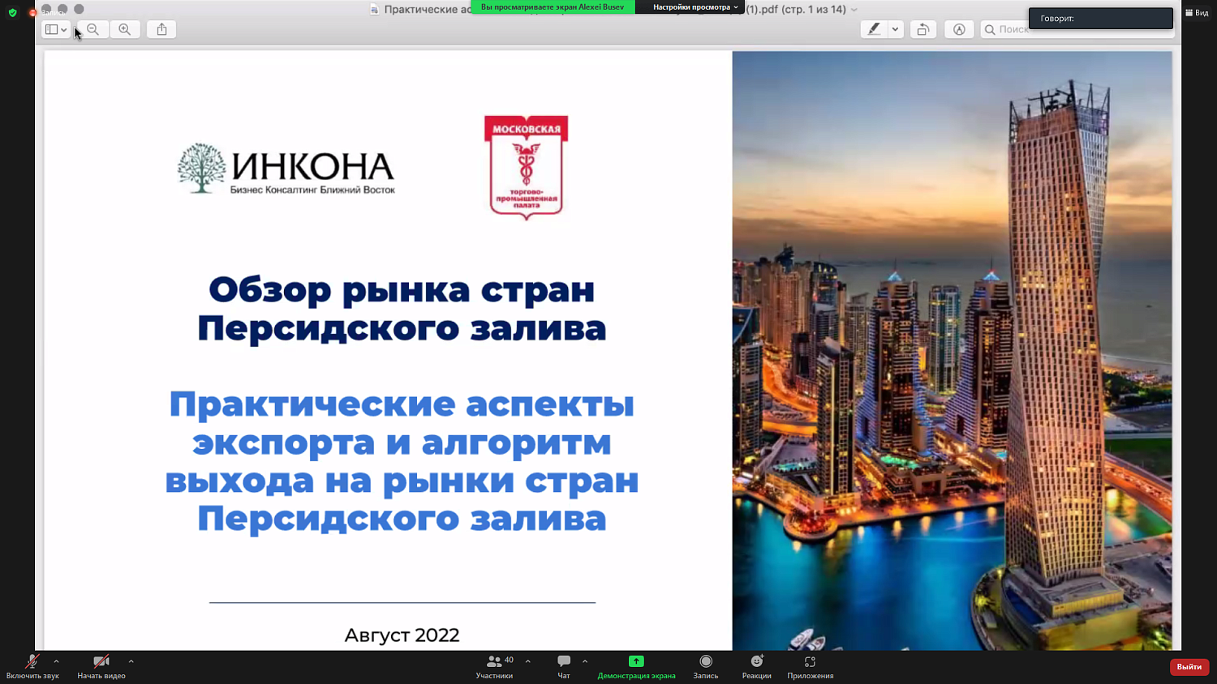Open Реакции (Reactions) in the Zoom toolbar
This screenshot has width=1217, height=684.
point(755,666)
